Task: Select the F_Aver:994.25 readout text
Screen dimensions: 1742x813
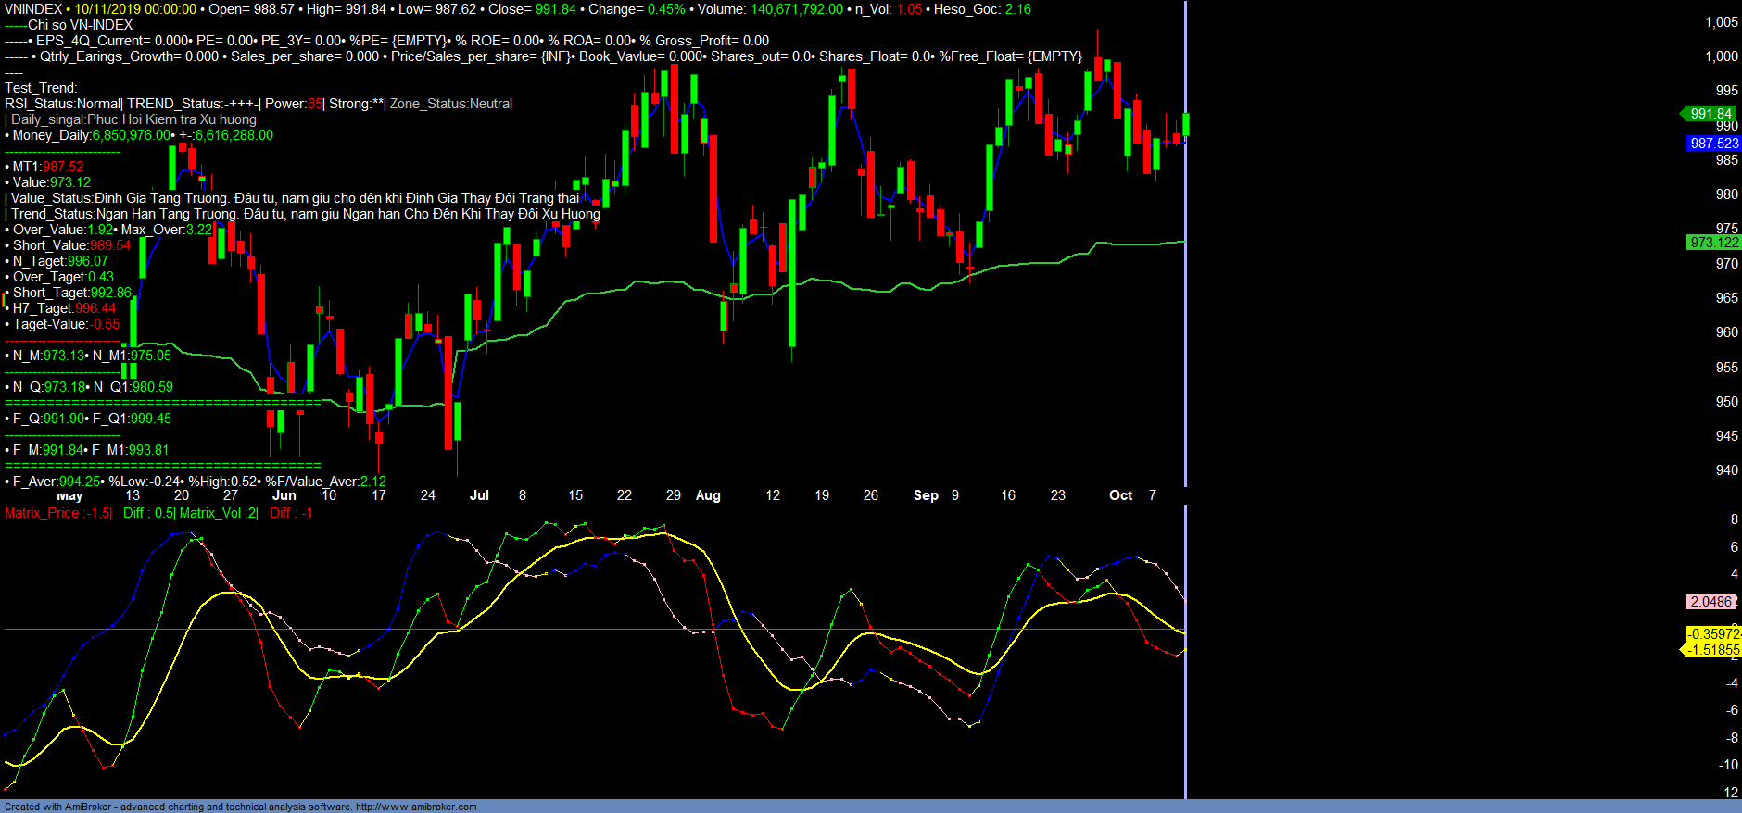Action: coord(56,482)
